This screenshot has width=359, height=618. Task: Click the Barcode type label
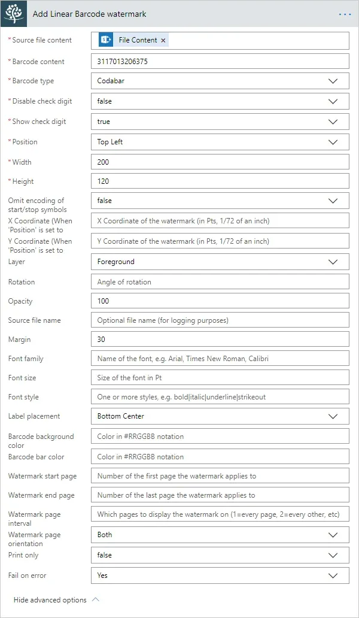33,81
